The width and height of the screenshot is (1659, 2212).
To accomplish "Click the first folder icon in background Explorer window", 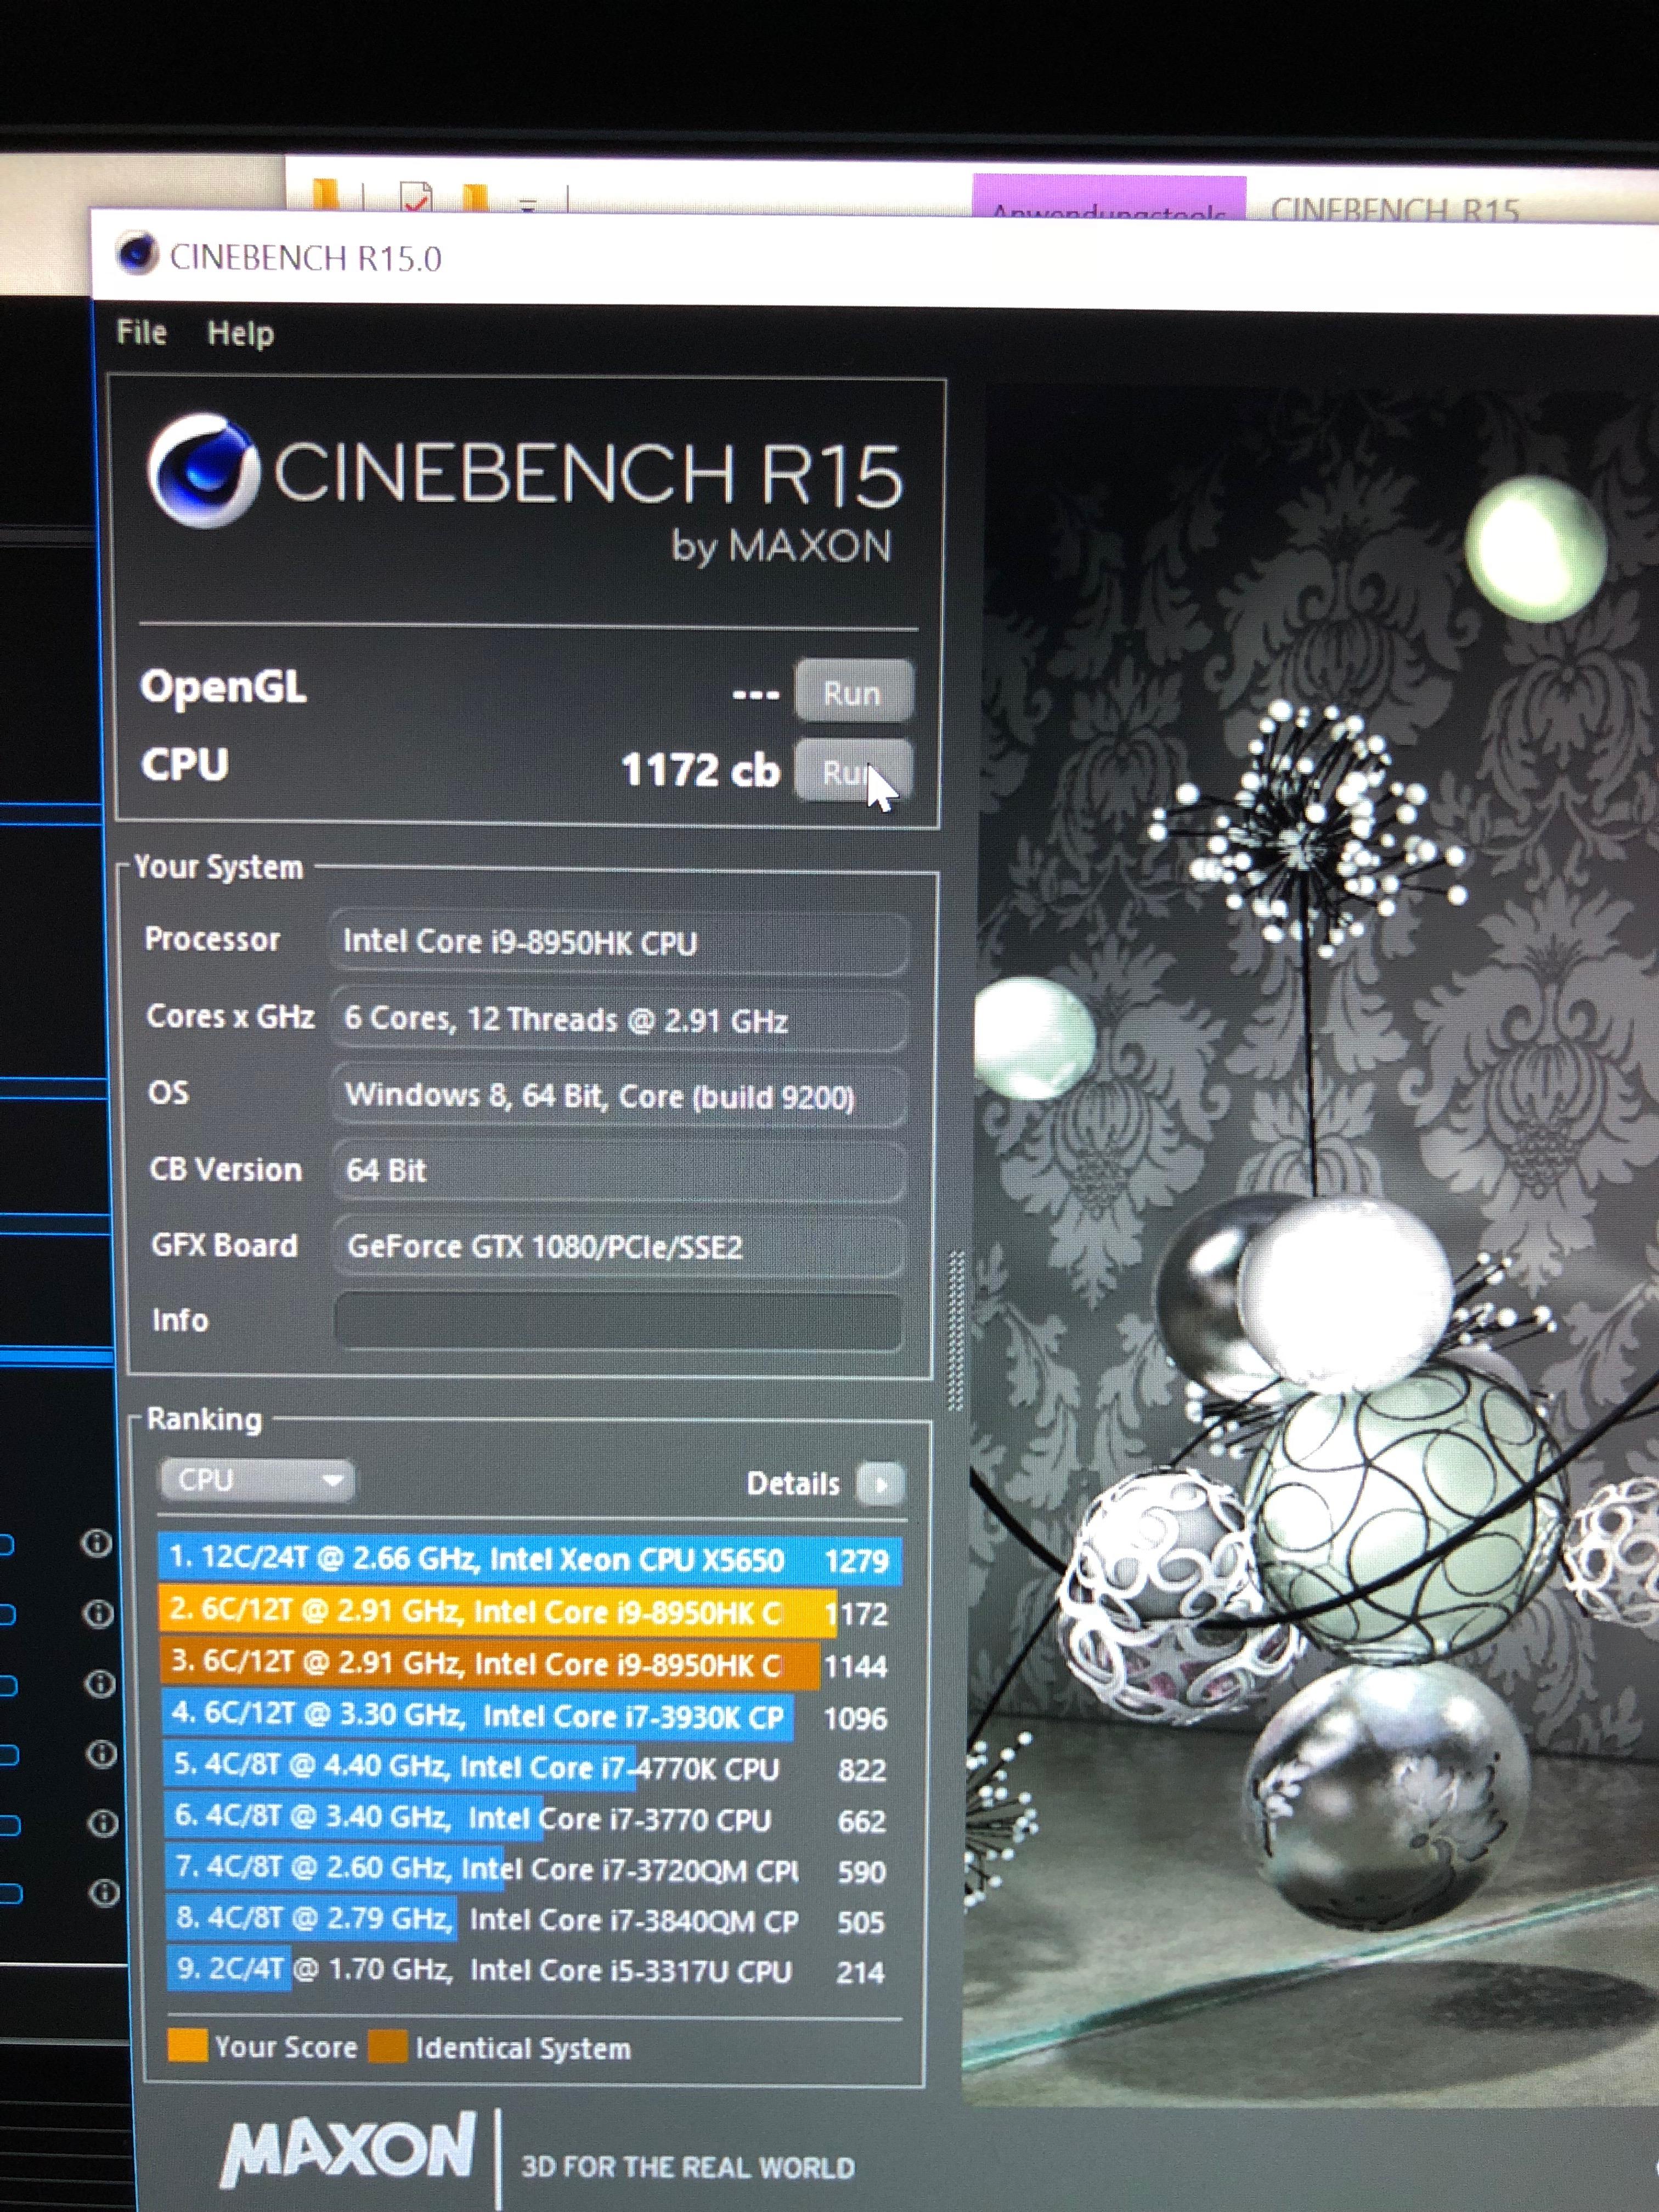I will [324, 194].
